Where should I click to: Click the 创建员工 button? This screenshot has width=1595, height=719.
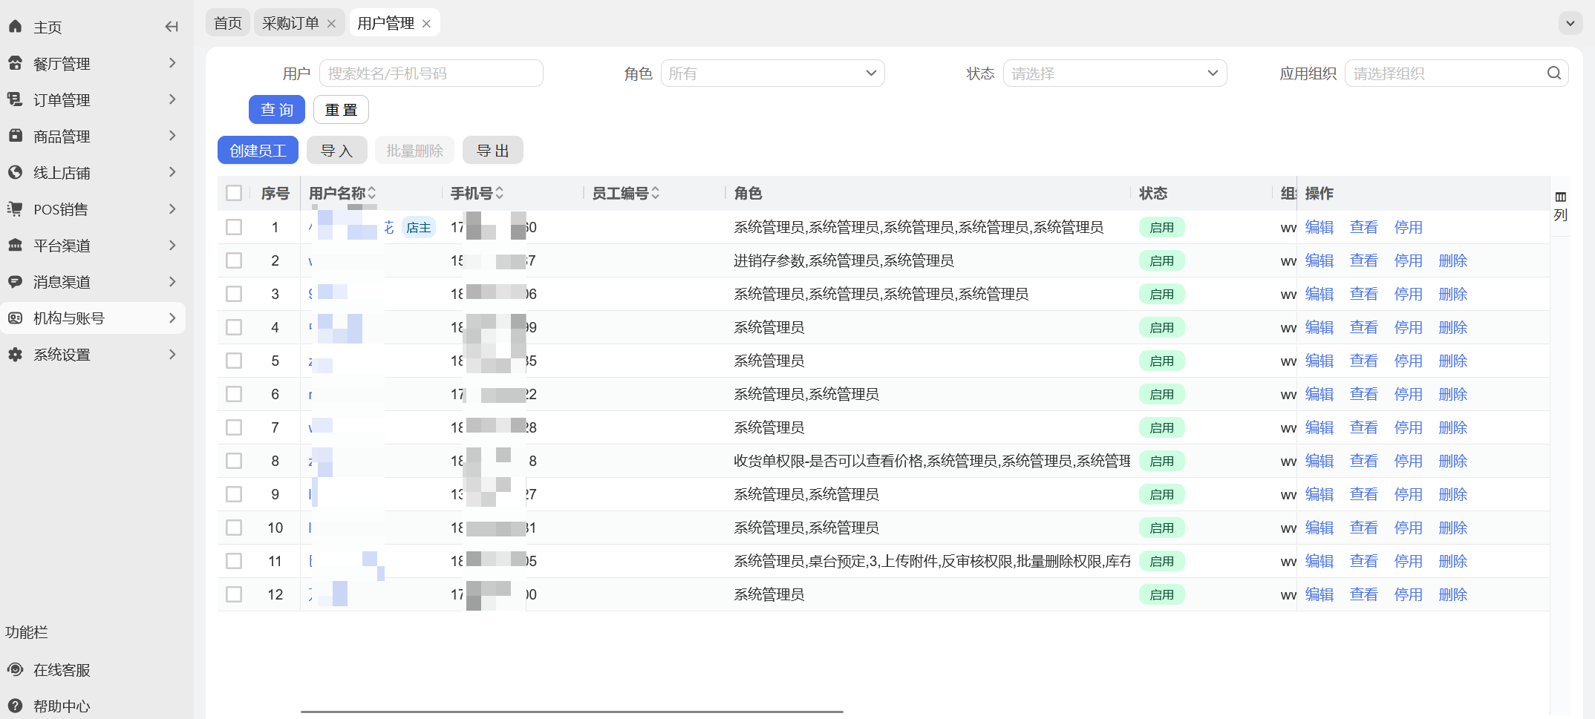pyautogui.click(x=258, y=151)
